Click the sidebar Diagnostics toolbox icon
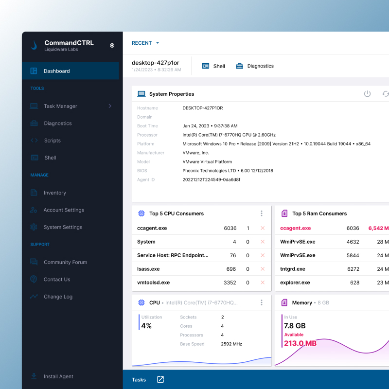Image resolution: width=389 pixels, height=389 pixels. [x=34, y=124]
